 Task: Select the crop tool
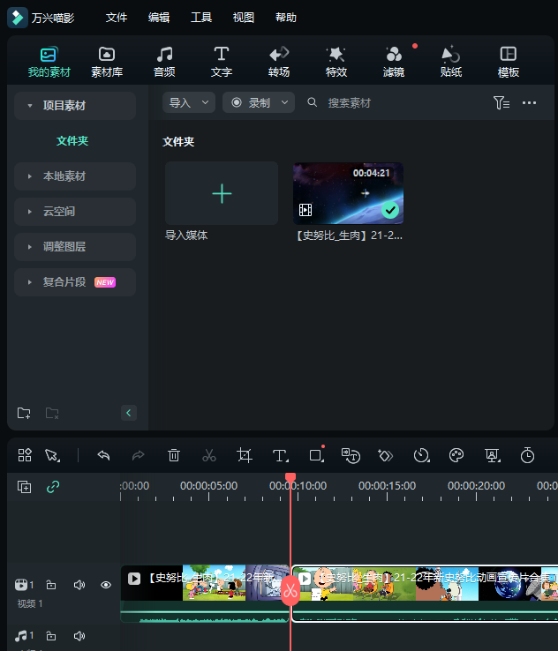click(245, 455)
